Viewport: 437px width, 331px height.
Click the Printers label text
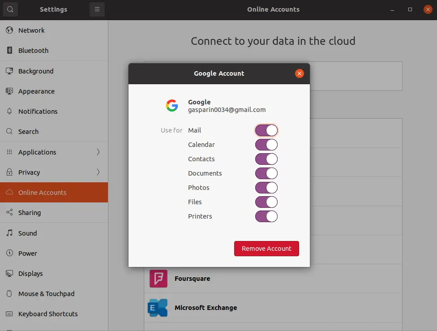[200, 216]
